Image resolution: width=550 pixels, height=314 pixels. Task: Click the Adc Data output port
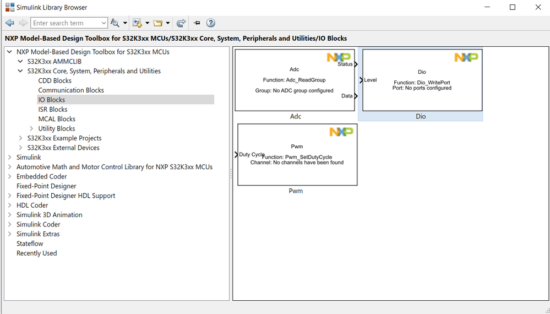356,96
